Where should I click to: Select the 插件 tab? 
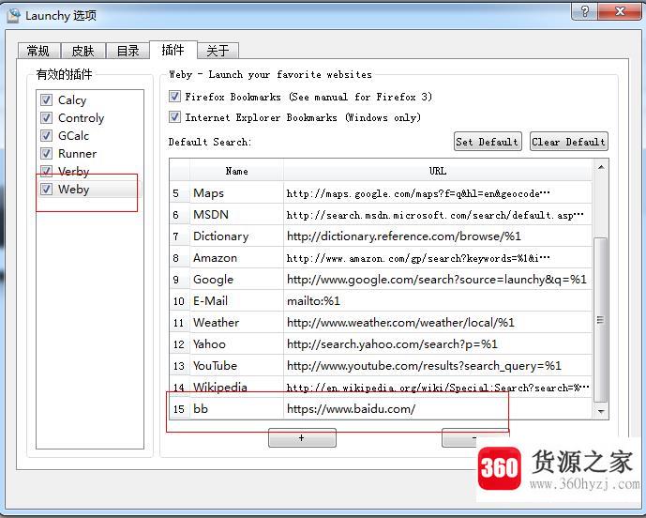(x=173, y=50)
